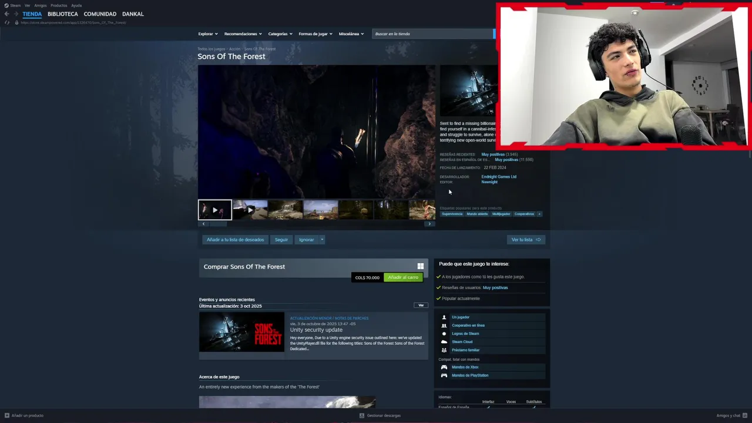
Task: Open the DANKAL profile tab
Action: (x=133, y=14)
